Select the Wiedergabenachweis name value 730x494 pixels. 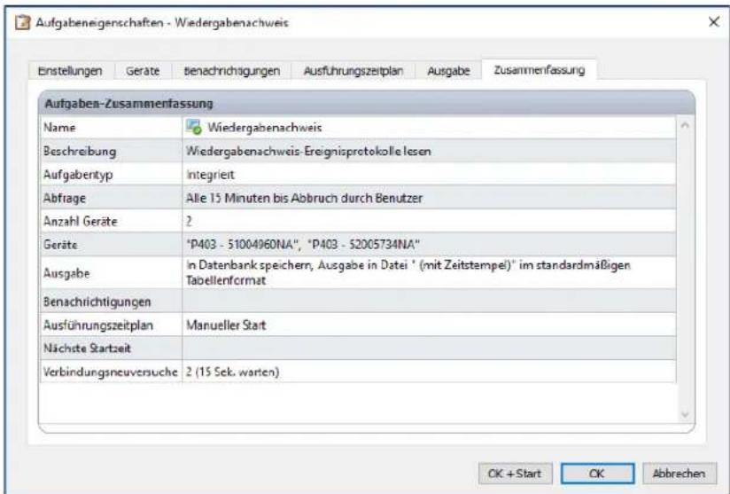tap(264, 127)
